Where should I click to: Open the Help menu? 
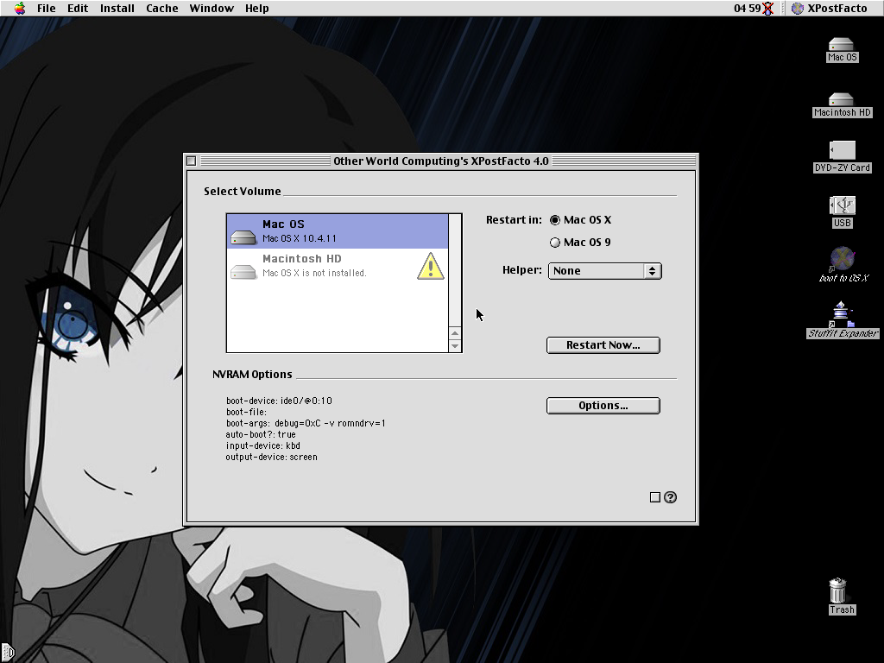tap(256, 8)
